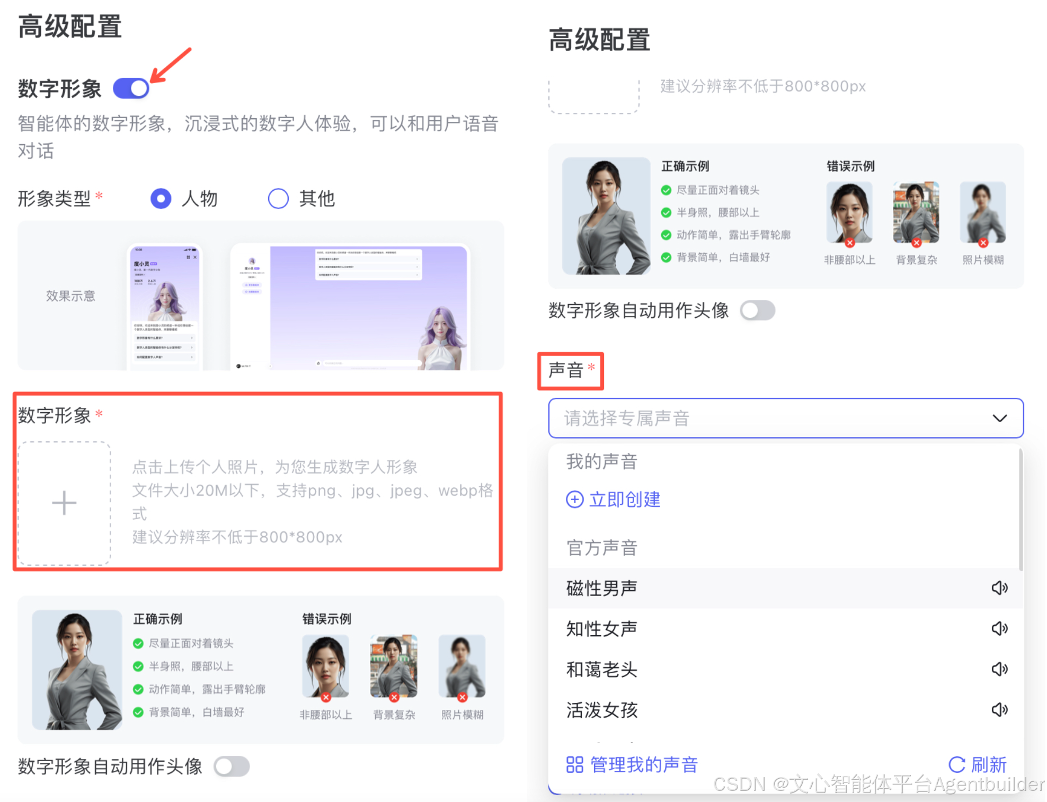
Task: Preview the 磁性男声 voice speaker icon
Action: (999, 587)
